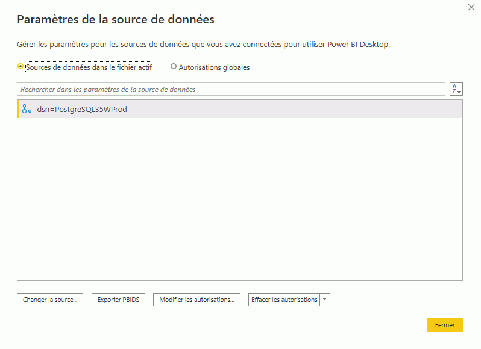Close the dialog with the X icon
Viewport: 481px width, 349px height.
pos(471,7)
